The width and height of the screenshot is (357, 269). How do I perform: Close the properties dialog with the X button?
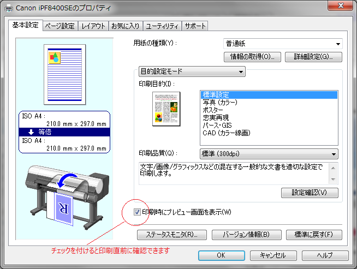tap(341, 5)
